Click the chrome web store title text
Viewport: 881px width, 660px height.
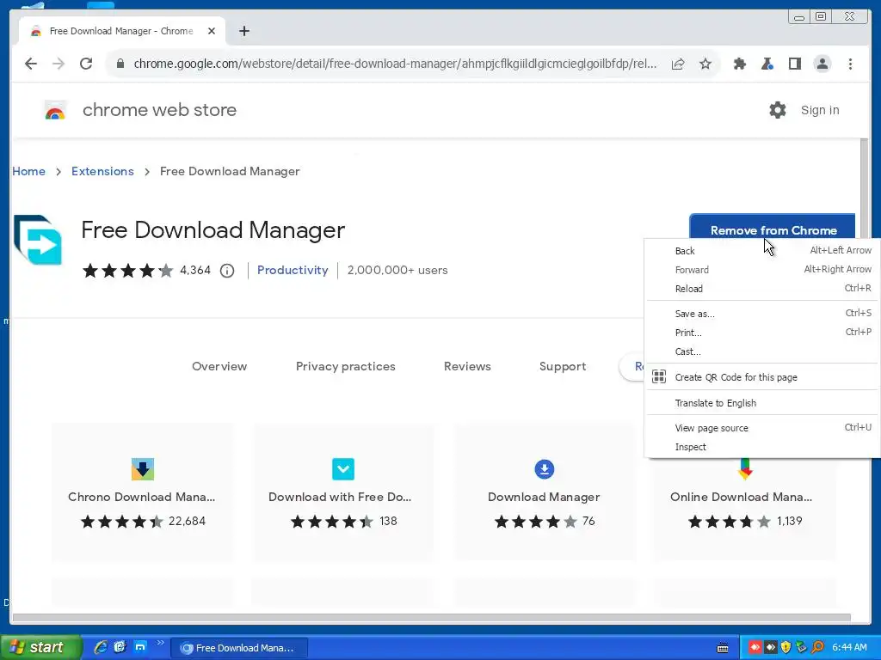(x=159, y=110)
